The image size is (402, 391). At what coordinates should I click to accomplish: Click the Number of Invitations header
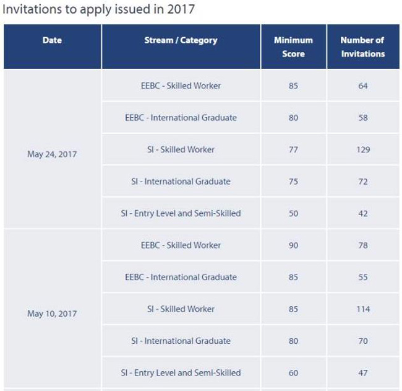(x=362, y=47)
